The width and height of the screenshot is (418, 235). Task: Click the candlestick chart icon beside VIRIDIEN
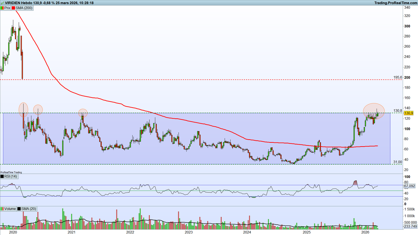click(2, 2)
